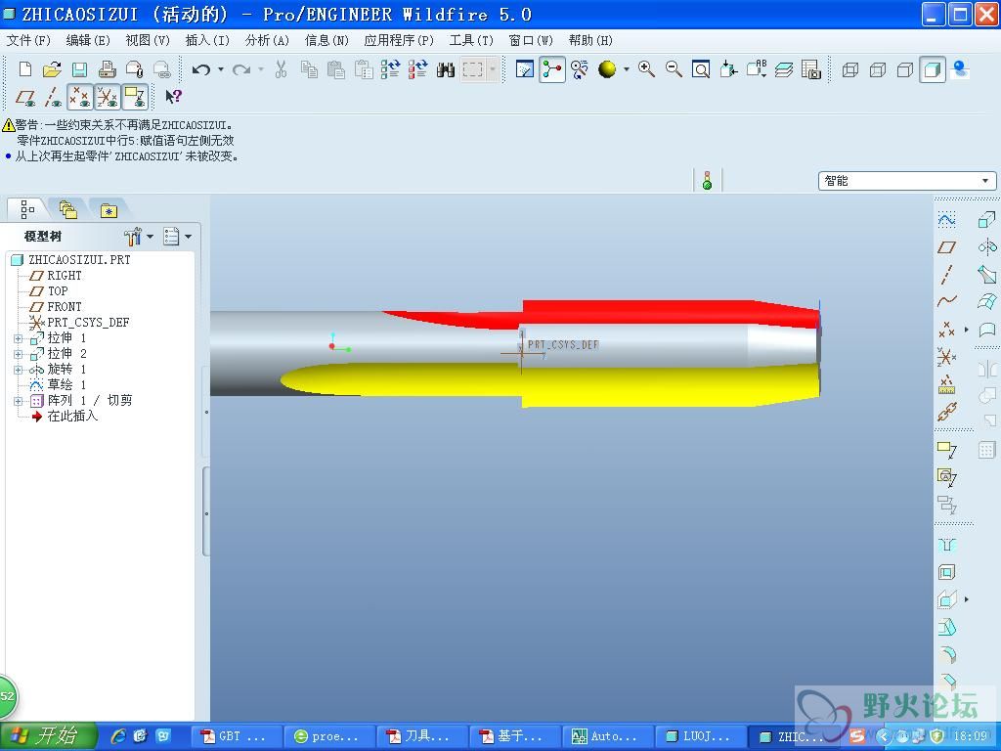Print the model with the printer icon
Screen dimensions: 1001x751
107,69
